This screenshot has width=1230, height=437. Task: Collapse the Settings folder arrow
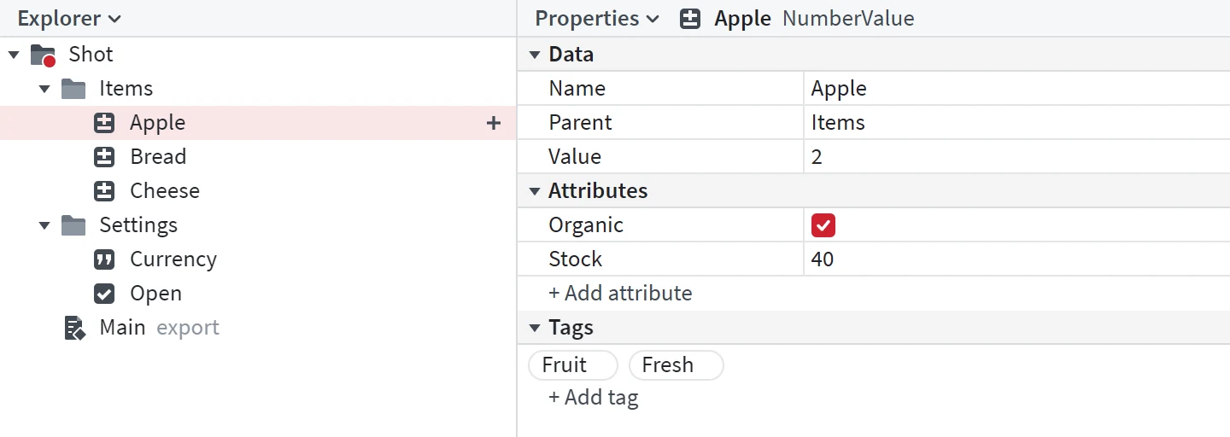point(44,225)
